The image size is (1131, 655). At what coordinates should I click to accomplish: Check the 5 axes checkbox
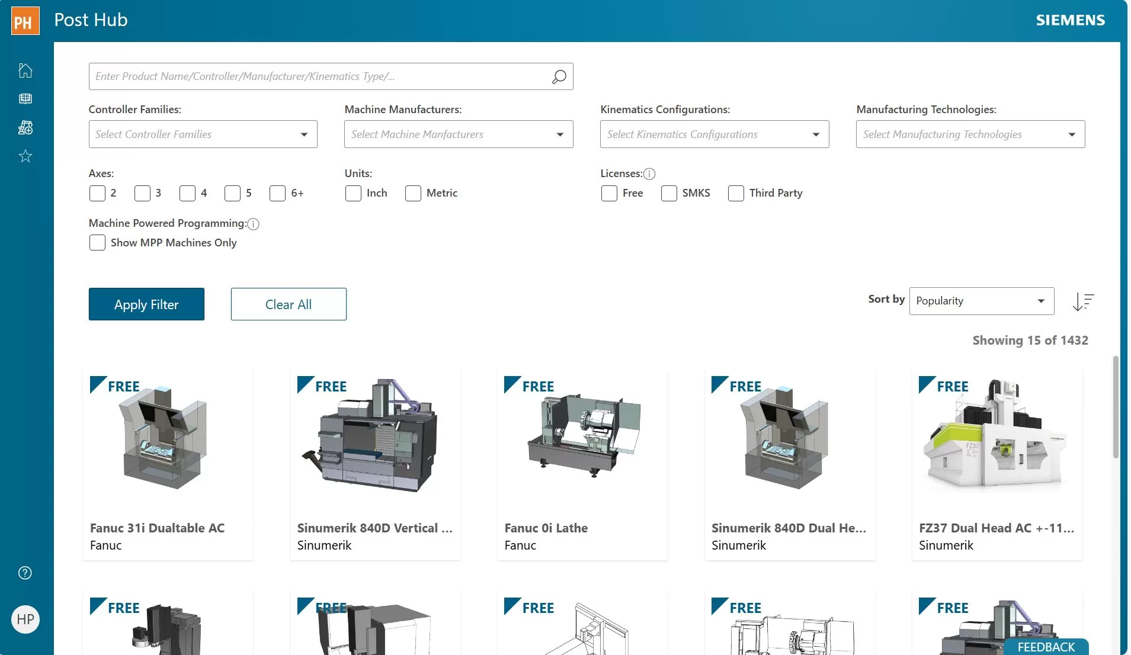point(232,193)
